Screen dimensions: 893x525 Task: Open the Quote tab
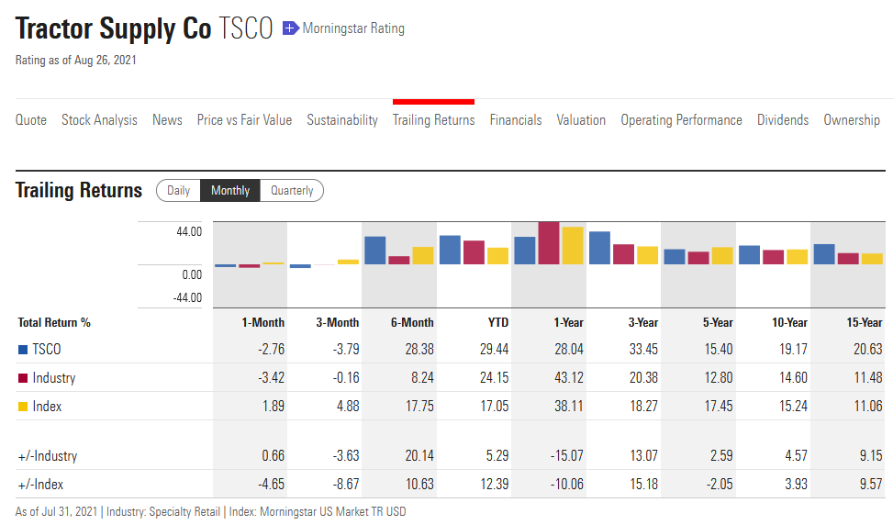tap(31, 120)
